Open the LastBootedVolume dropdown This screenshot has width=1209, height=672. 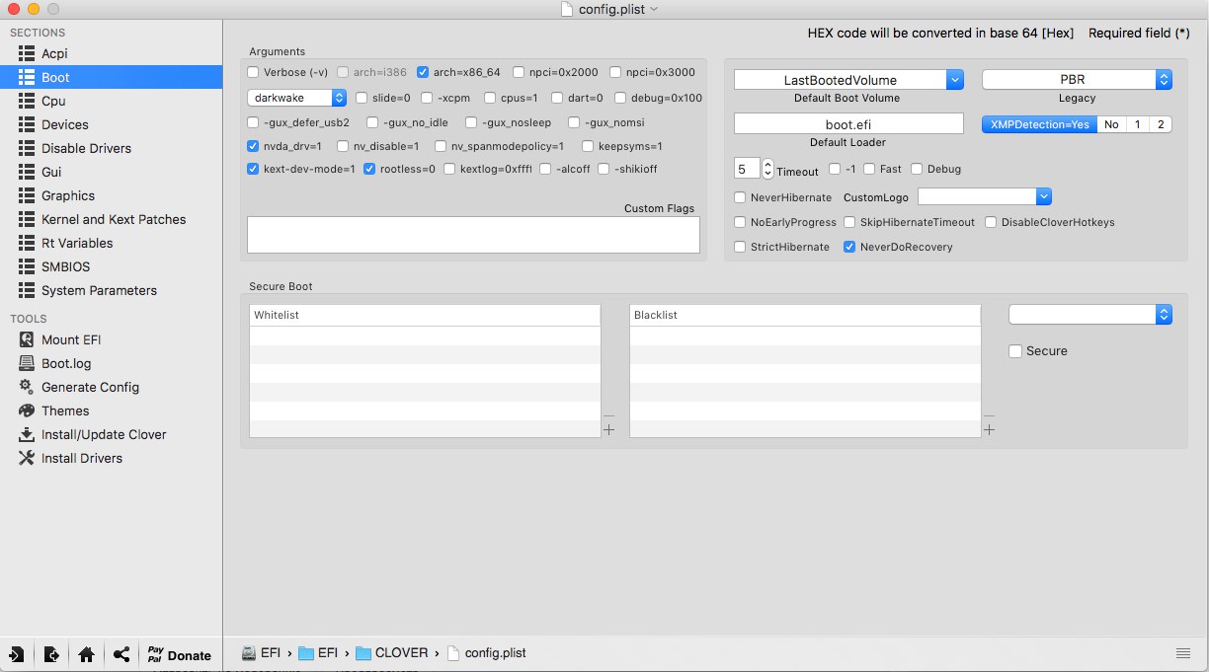(848, 80)
